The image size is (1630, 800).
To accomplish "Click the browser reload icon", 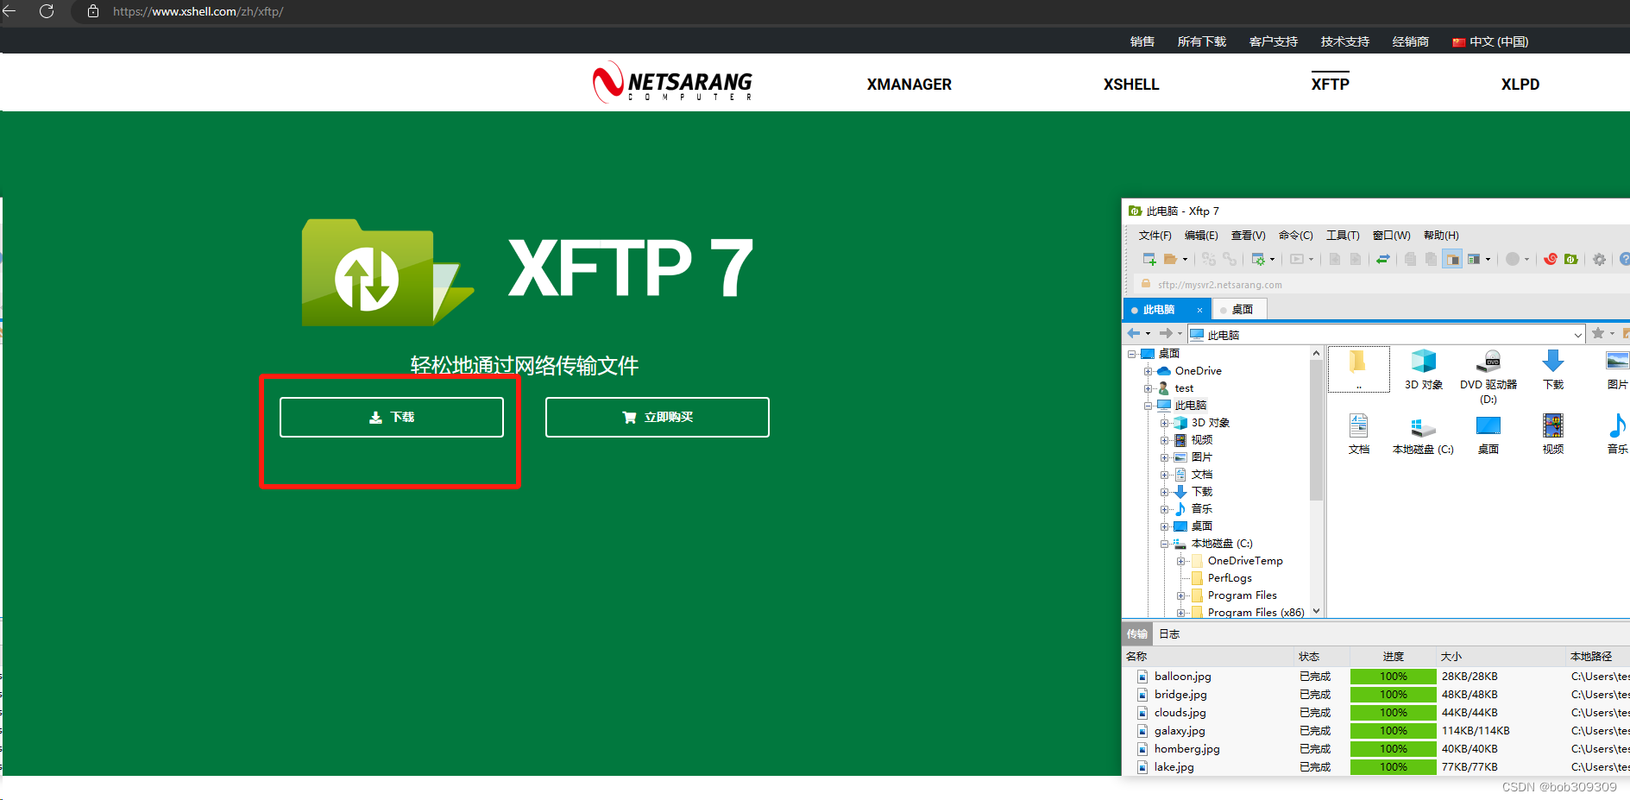I will tap(47, 11).
